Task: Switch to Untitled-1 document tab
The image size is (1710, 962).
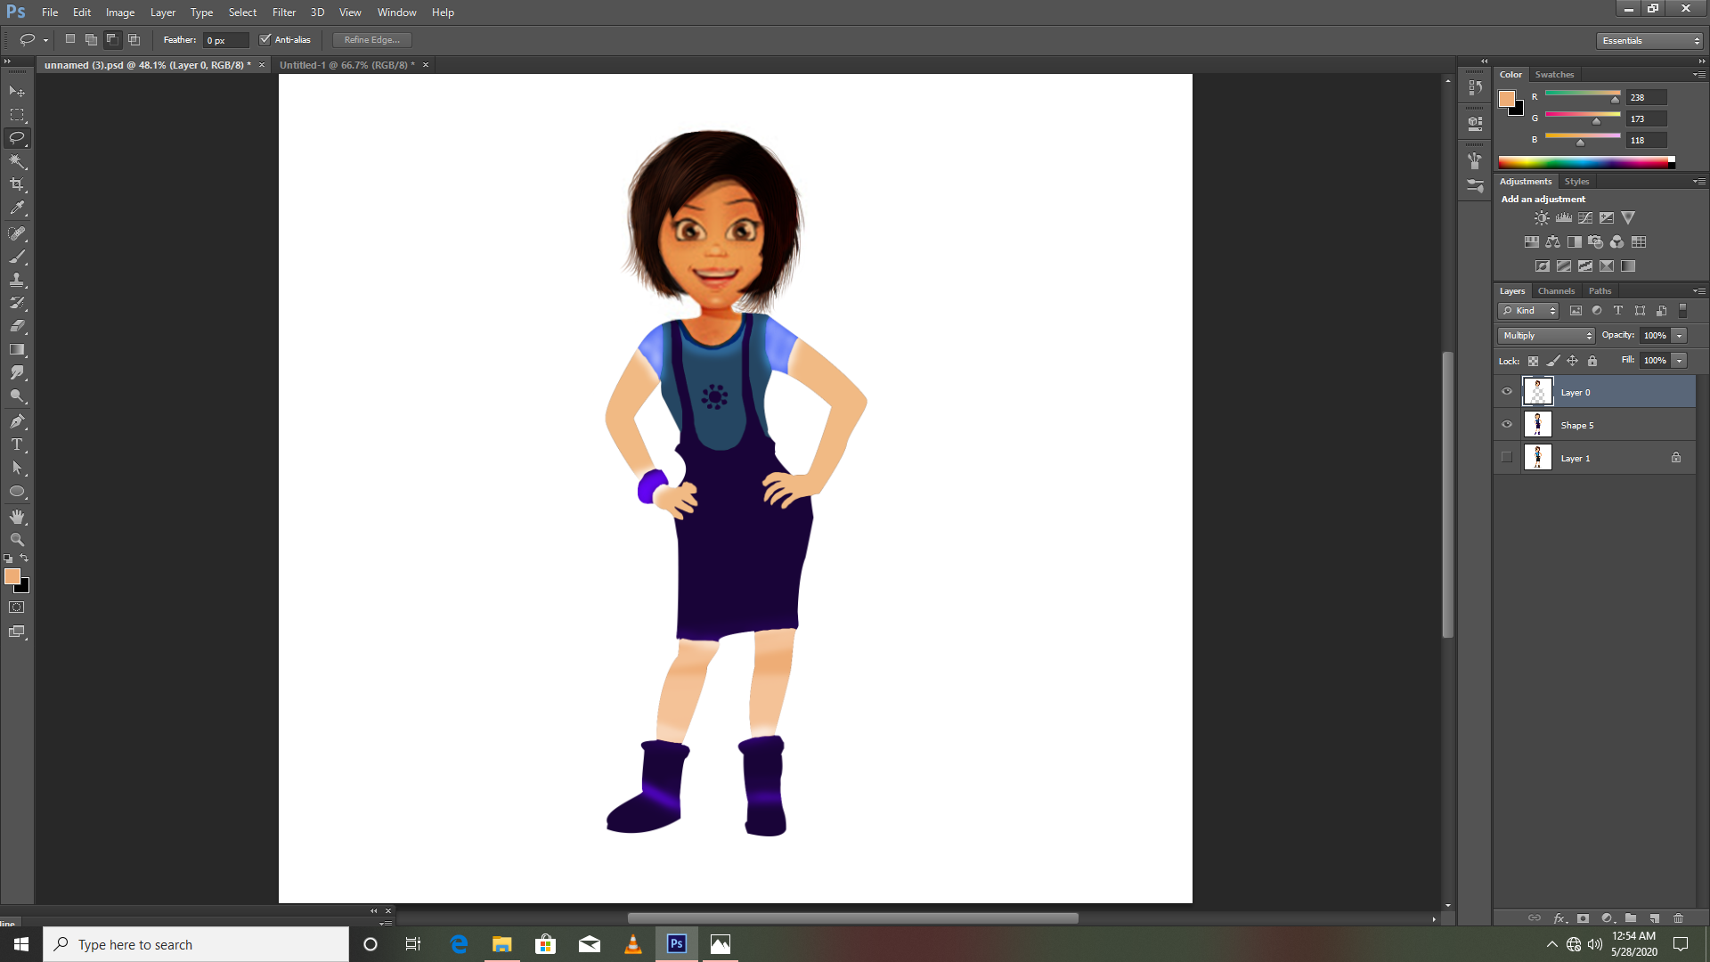Action: coord(347,65)
